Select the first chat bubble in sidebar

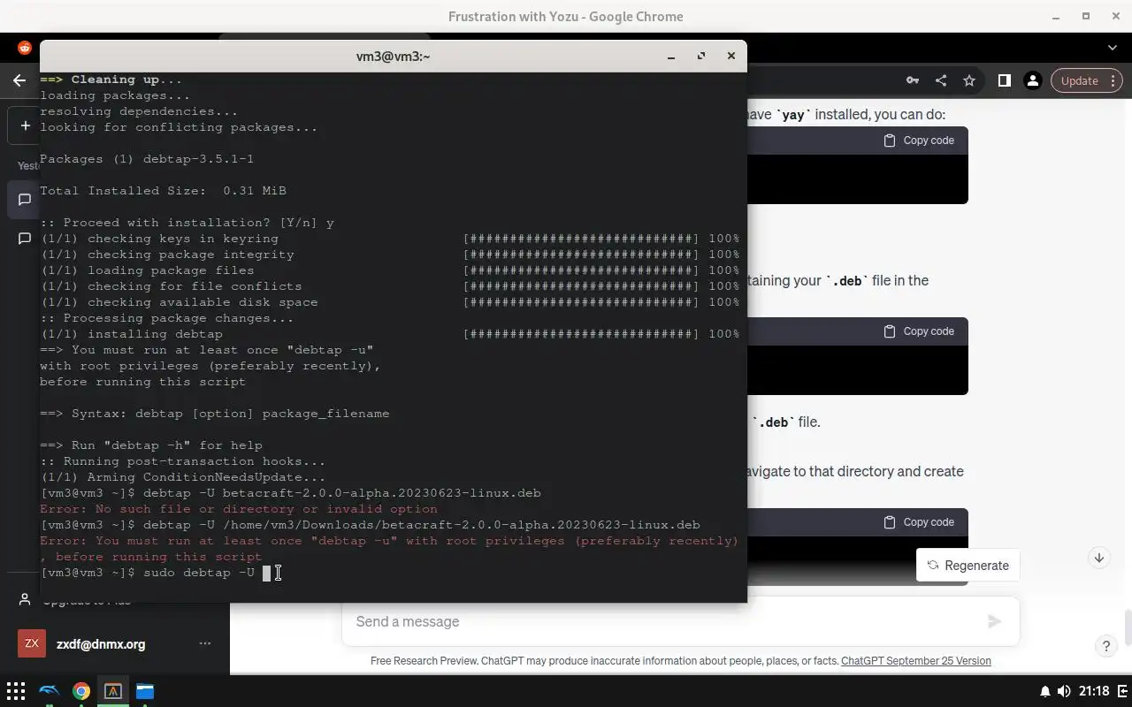click(25, 200)
